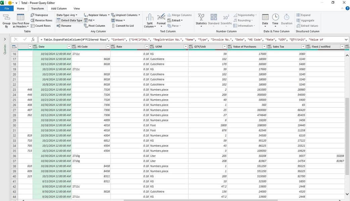Image resolution: width=350 pixels, height=201 pixels.
Task: Count Rows in the table
Action: (41, 25)
